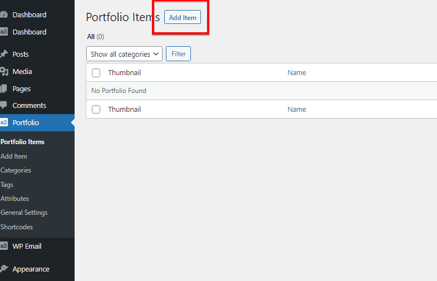Viewport: 437px width, 281px height.
Task: Click the Pages icon in sidebar
Action: click(x=4, y=88)
